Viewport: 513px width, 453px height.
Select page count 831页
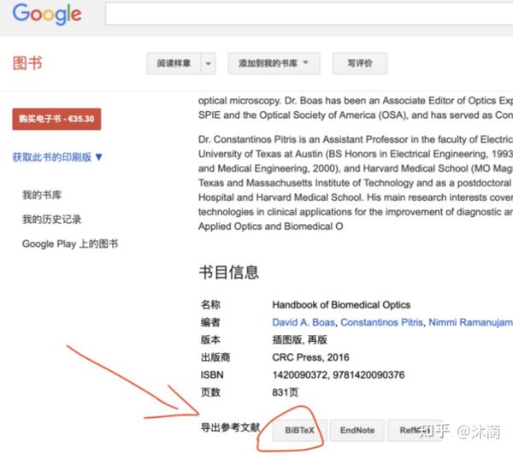click(x=285, y=392)
